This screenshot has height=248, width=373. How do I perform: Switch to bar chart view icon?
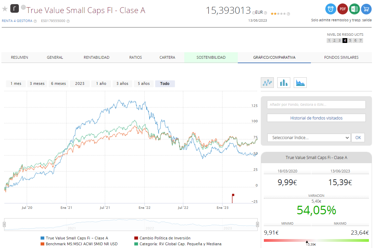[x=284, y=82]
